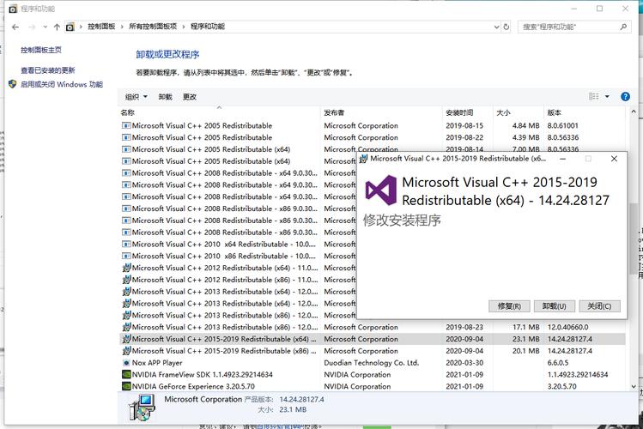Click 所有控制面板项 in the breadcrumb
The image size is (643, 429).
(153, 27)
